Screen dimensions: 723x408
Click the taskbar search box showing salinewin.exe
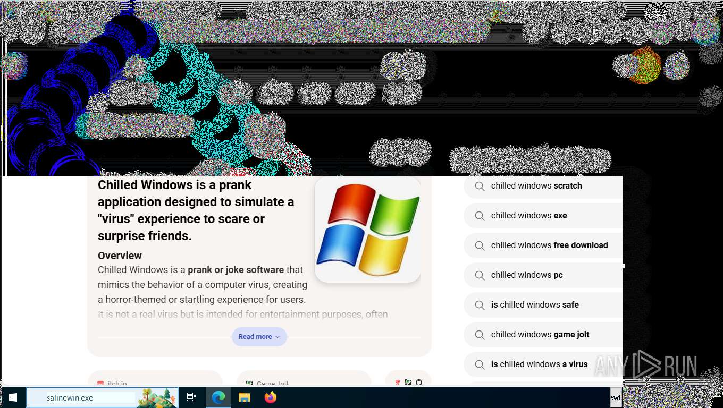(102, 397)
